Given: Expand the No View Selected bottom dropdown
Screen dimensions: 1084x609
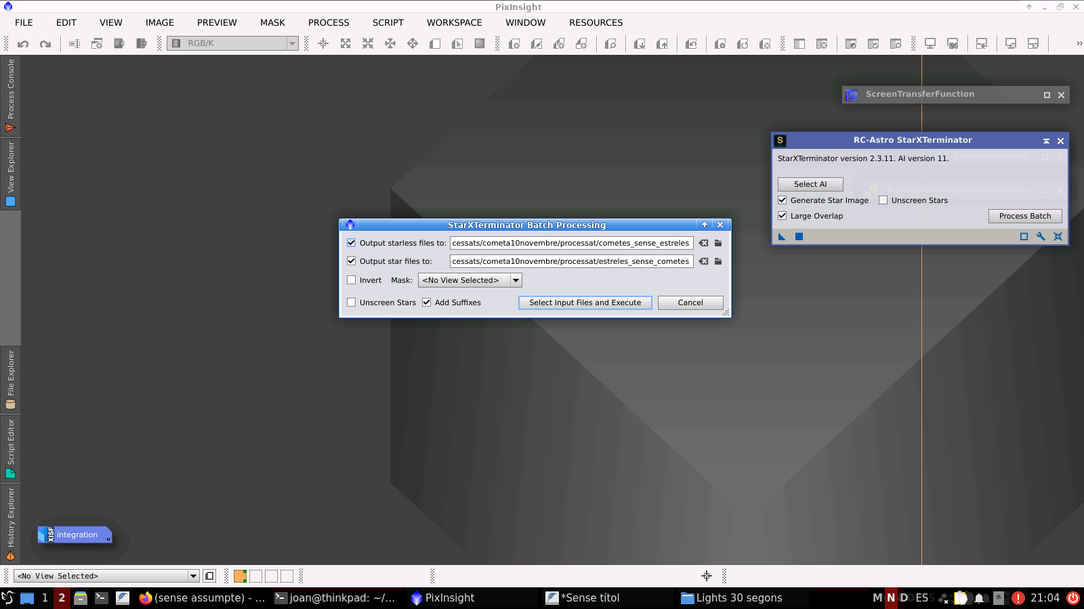Looking at the screenshot, I should click(193, 576).
